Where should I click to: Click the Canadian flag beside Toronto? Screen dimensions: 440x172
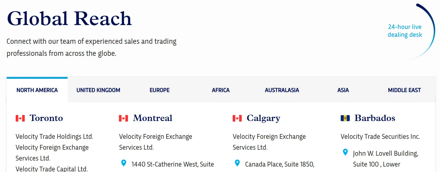tap(20, 118)
